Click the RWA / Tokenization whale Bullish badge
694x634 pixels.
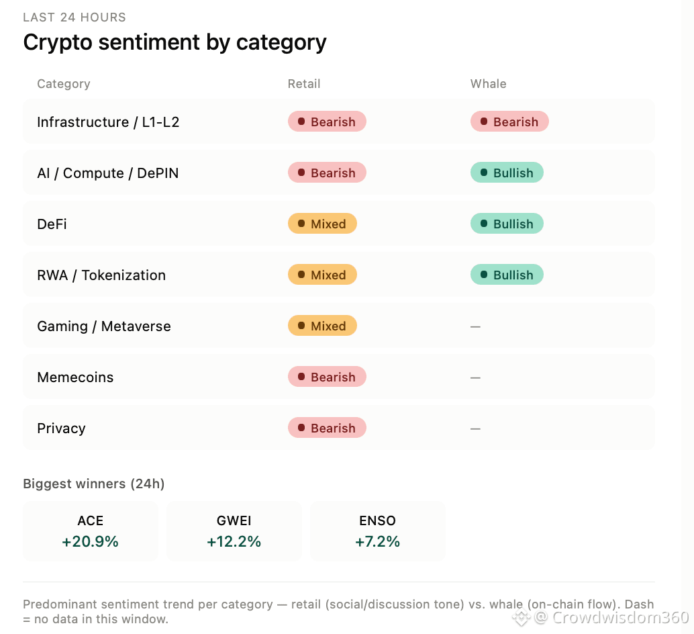coord(507,275)
